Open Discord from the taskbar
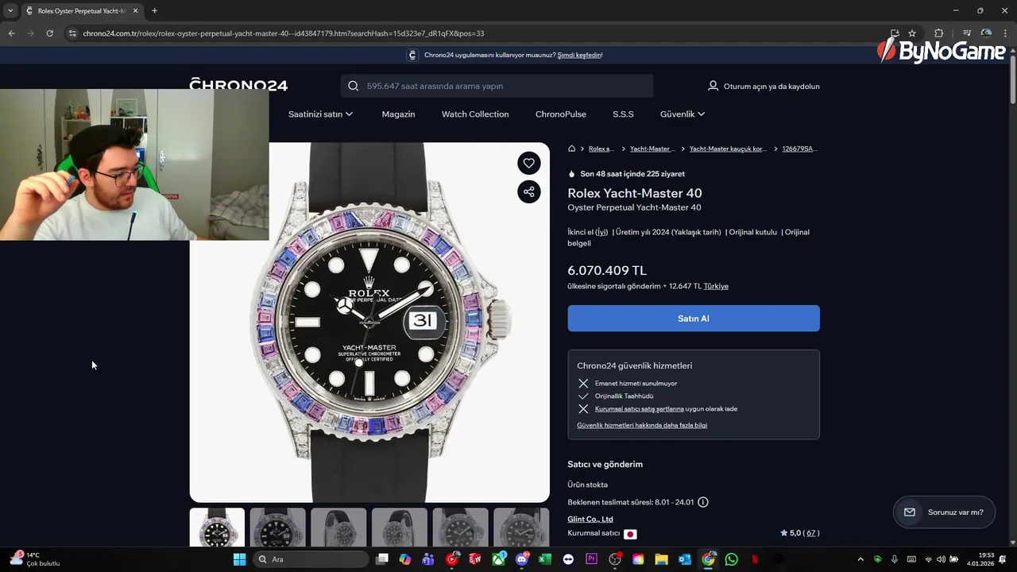This screenshot has width=1017, height=572. click(522, 559)
